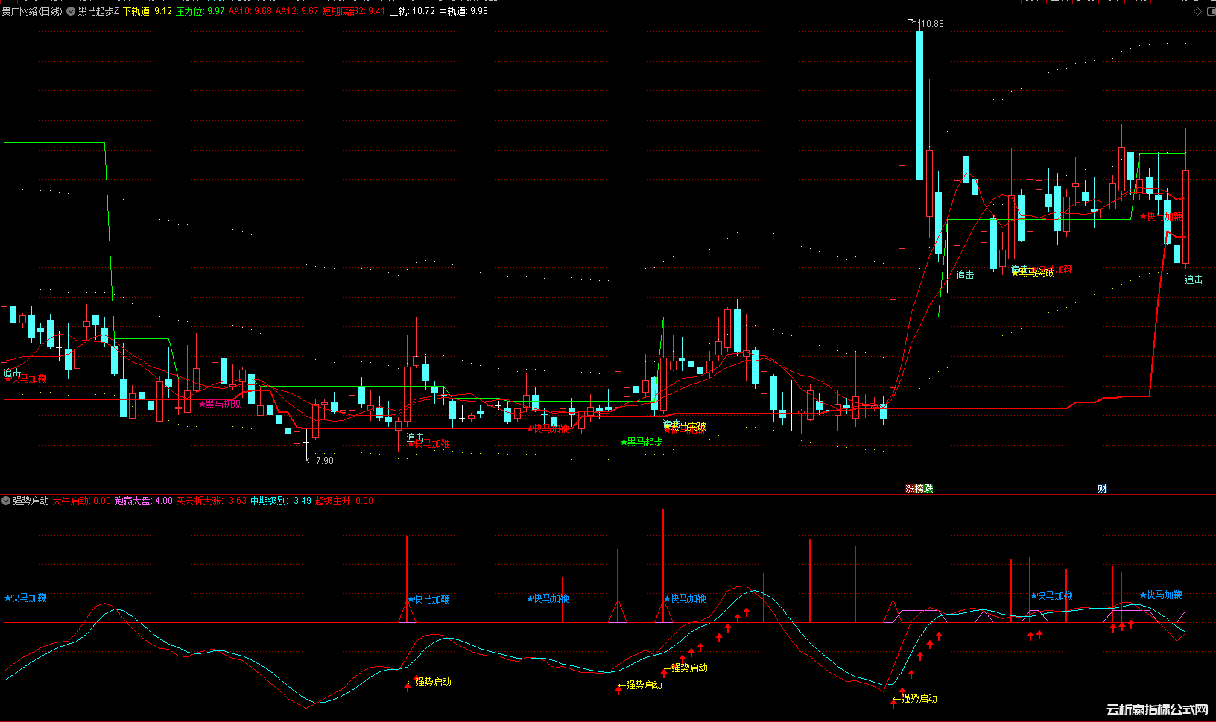This screenshot has height=722, width=1216.
Task: Open the 强势启动 sub-chart indicator dropdown
Action: point(6,501)
